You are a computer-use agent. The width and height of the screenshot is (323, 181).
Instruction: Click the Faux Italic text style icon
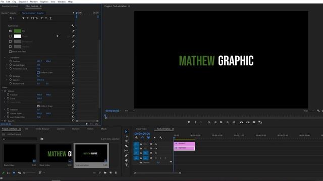[27, 18]
